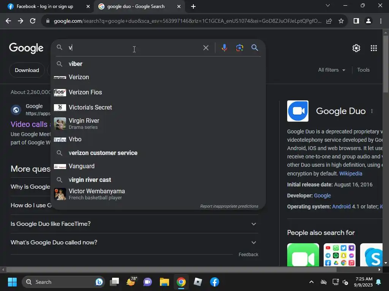The image size is (389, 291).
Task: Open the Chrome profile icon
Action: (x=368, y=21)
